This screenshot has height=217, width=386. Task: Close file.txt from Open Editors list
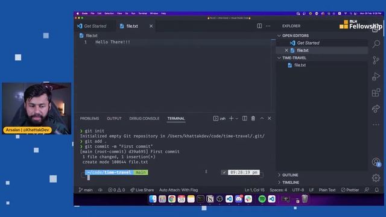click(x=286, y=50)
